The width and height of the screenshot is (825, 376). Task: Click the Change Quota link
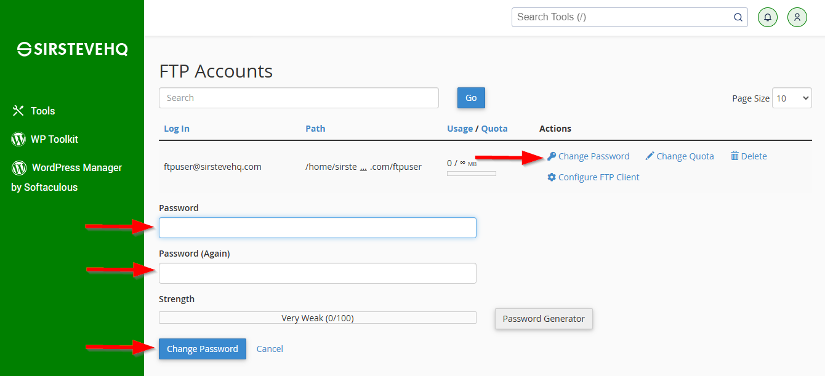point(685,156)
